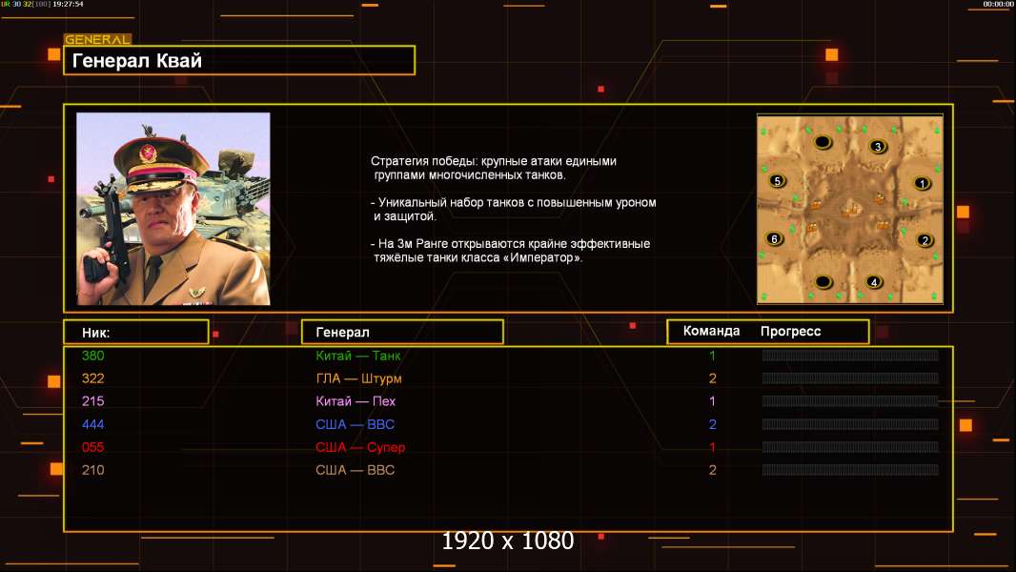Screen dimensions: 1016x572
Task: Click the 'Команда' column header
Action: click(x=711, y=331)
